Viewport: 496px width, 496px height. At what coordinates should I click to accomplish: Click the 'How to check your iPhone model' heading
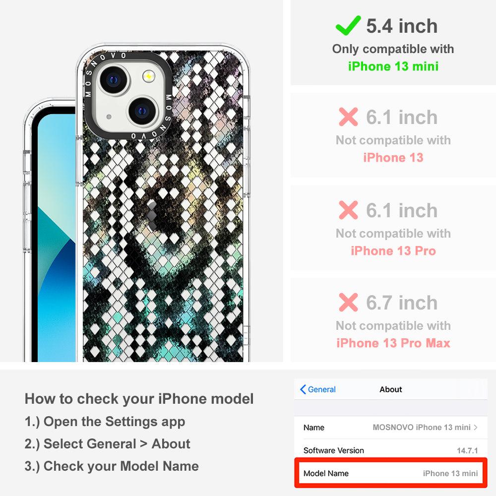click(139, 399)
